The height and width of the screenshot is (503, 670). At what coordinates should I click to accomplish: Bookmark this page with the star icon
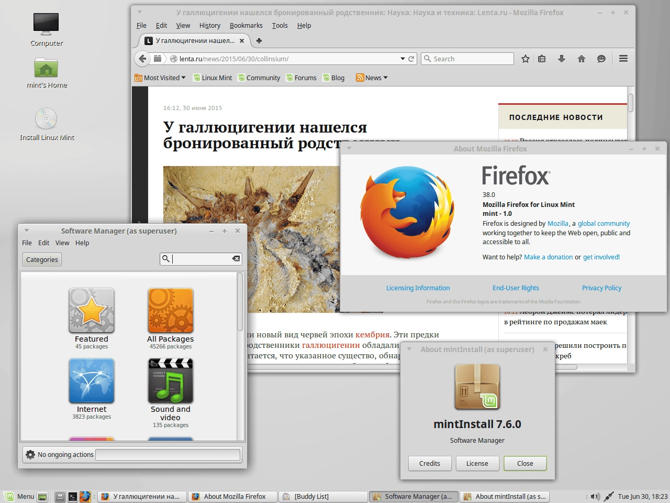click(526, 59)
